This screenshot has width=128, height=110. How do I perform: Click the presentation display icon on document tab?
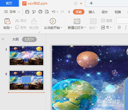point(76,3)
